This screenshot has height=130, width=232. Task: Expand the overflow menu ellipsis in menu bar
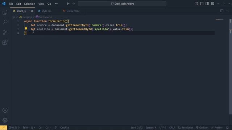(57, 4)
